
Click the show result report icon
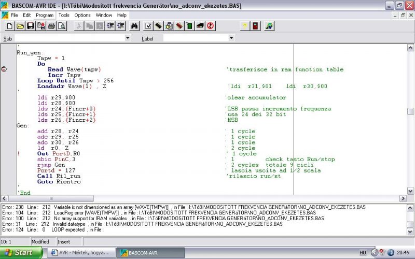point(169,26)
